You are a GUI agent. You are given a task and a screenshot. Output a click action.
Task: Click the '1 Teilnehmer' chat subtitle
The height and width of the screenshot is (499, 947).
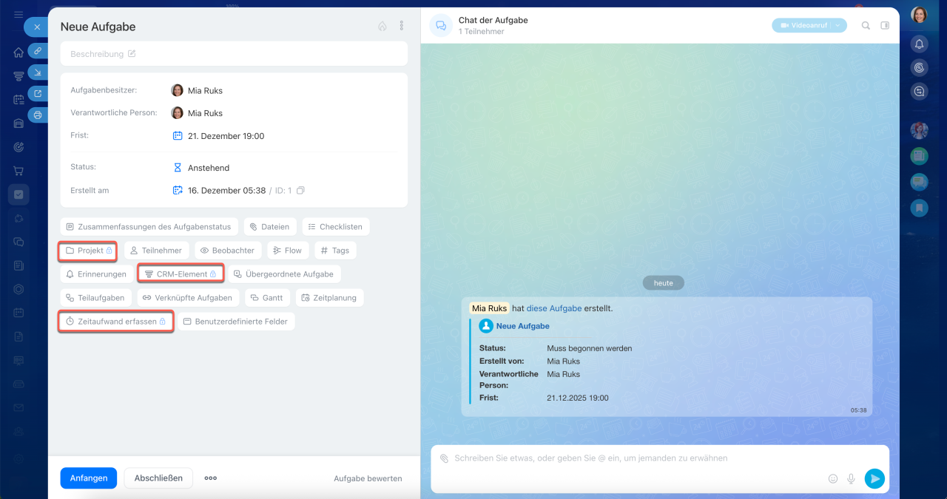point(481,32)
